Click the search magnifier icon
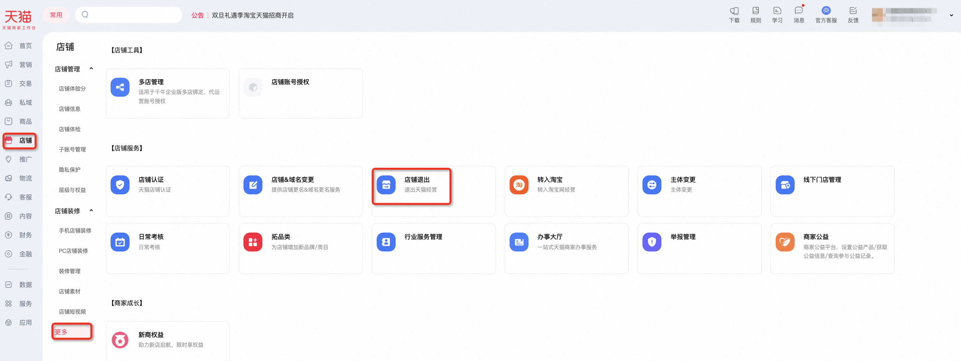This screenshot has width=961, height=361. 85,15
